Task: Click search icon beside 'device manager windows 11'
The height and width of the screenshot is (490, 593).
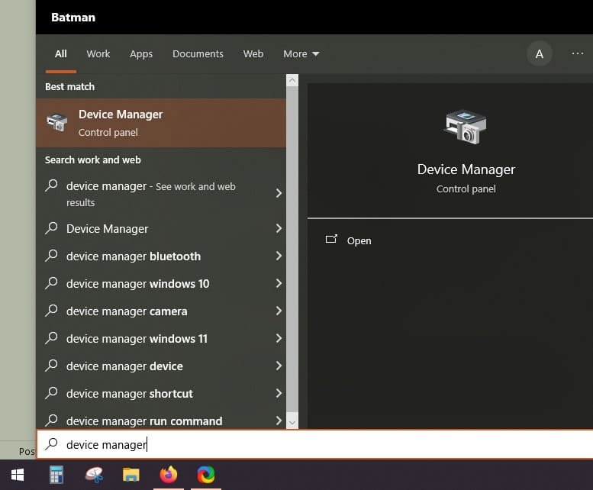Action: click(x=51, y=338)
